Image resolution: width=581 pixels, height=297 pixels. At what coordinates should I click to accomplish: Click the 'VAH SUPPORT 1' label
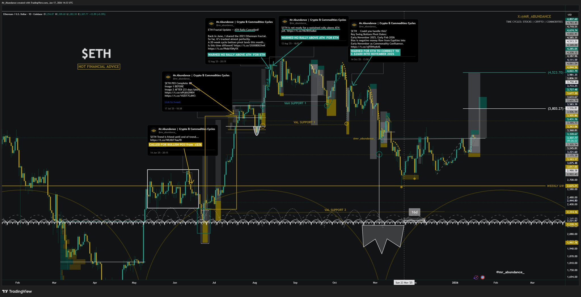[x=295, y=103]
